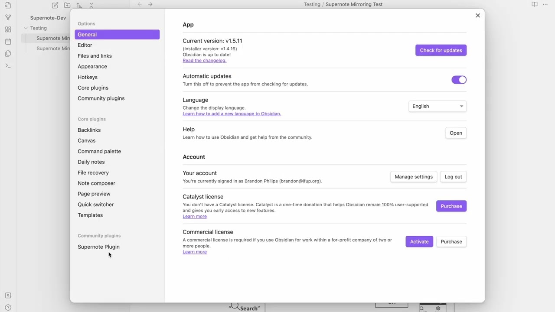Viewport: 555px width, 312px height.
Task: Click the vault switcher icon
Action: [8, 296]
